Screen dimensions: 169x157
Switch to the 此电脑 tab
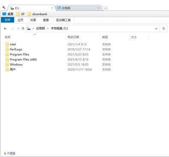coord(79,8)
